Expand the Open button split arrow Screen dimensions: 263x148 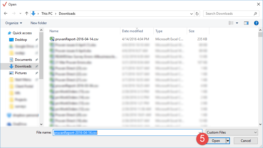coord(228,141)
